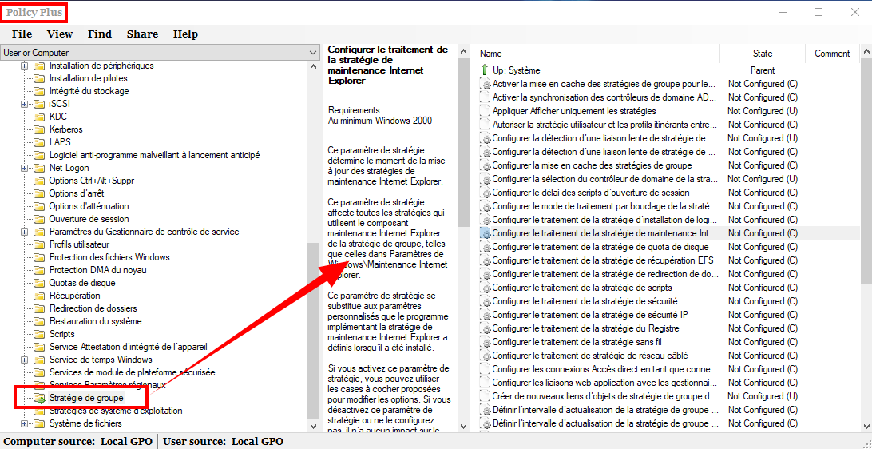Select Service Attestation d'intégrité de l'appareil
This screenshot has height=449, width=872.
(129, 347)
